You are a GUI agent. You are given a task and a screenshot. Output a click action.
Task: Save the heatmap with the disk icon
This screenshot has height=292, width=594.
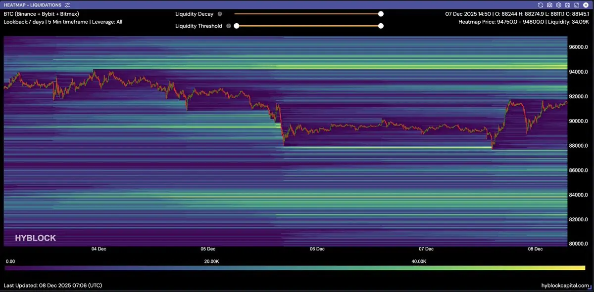coord(567,4)
